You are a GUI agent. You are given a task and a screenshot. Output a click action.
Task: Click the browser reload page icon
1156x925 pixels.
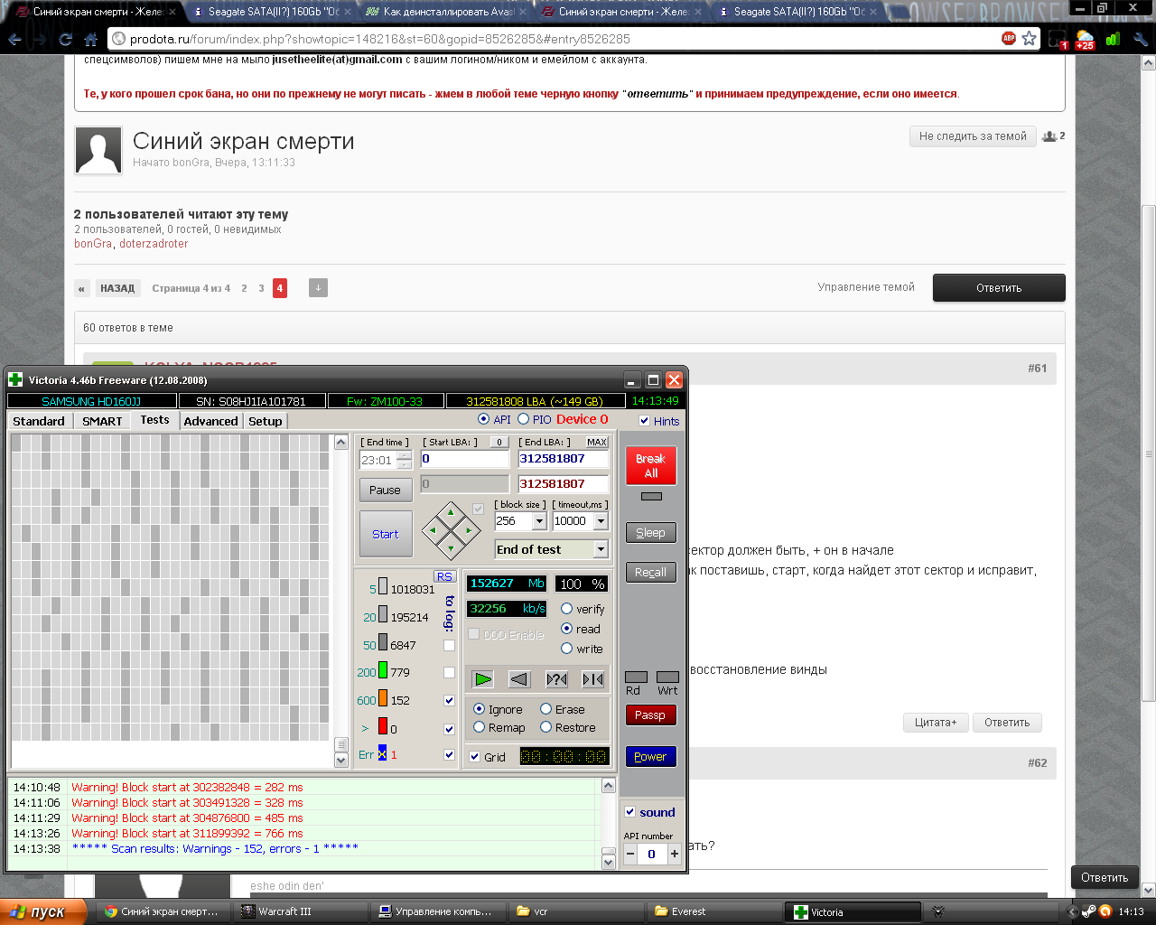pos(65,39)
